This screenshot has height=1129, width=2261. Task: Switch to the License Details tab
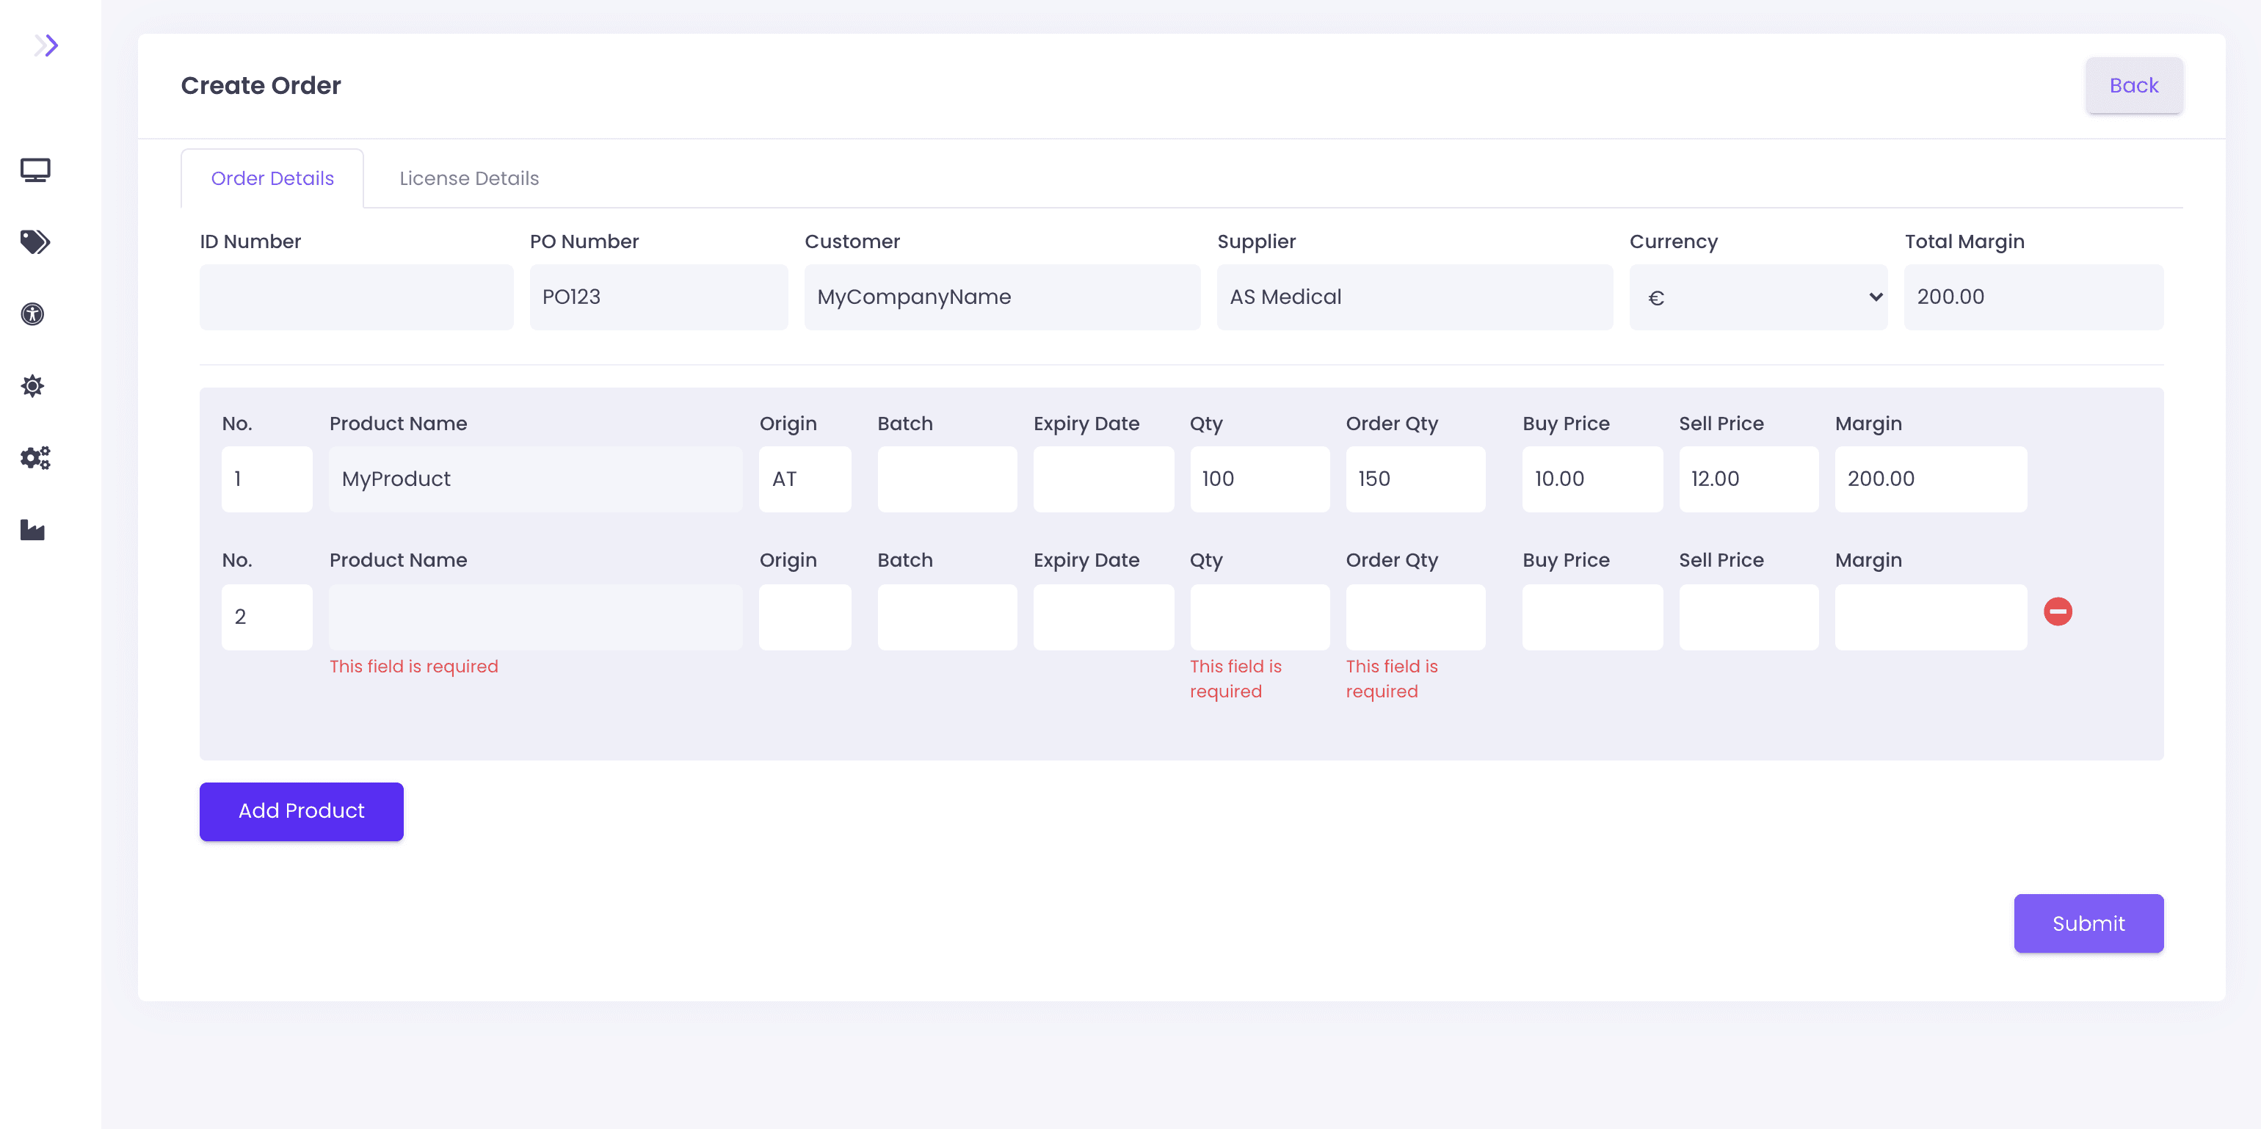[468, 178]
